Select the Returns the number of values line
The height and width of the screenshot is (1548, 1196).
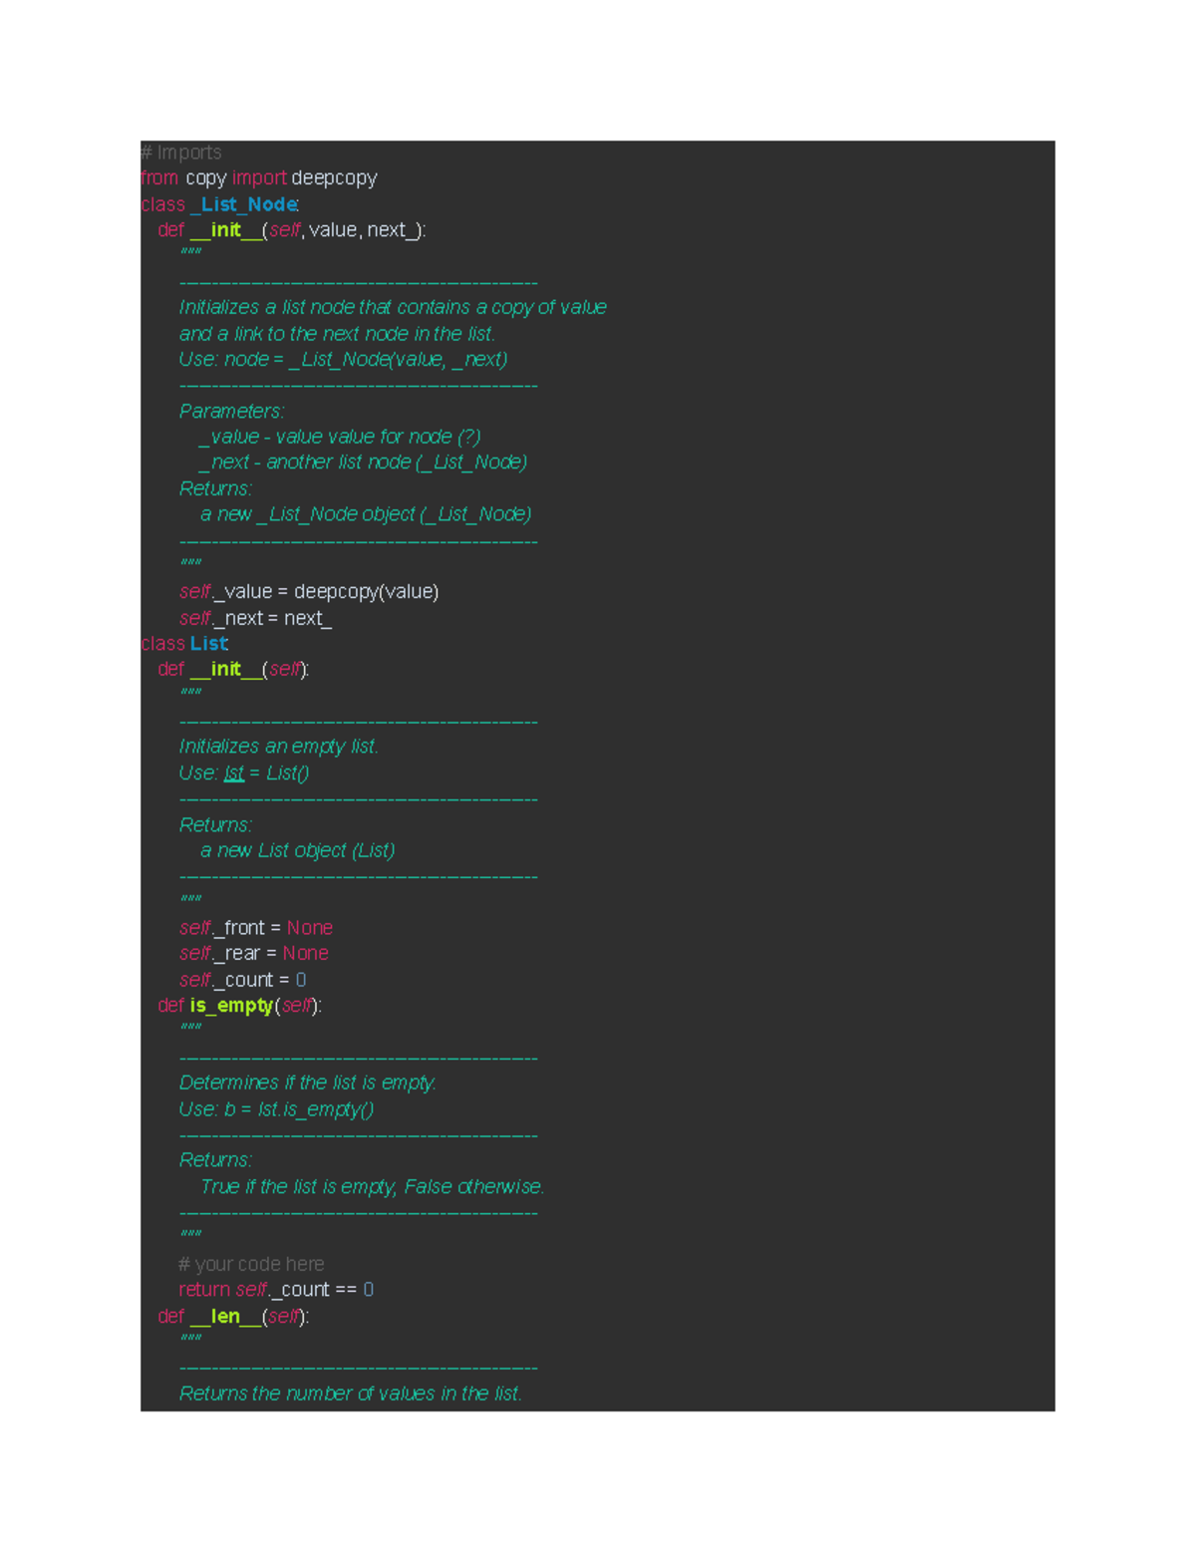tap(350, 1393)
